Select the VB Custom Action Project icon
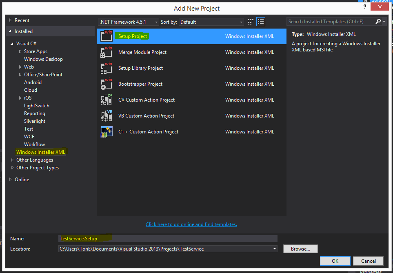This screenshot has width=393, height=273. 106,115
